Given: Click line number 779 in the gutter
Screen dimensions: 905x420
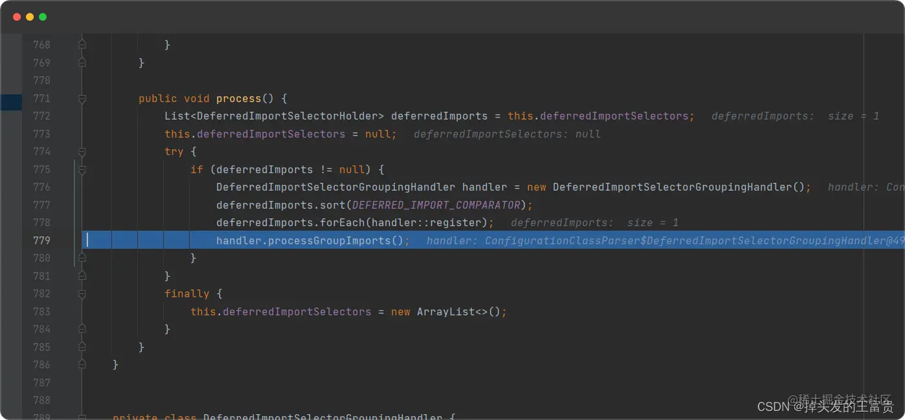Looking at the screenshot, I should pos(41,240).
